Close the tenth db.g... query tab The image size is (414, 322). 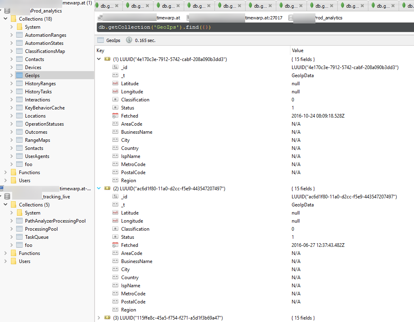pyautogui.click(x=393, y=6)
